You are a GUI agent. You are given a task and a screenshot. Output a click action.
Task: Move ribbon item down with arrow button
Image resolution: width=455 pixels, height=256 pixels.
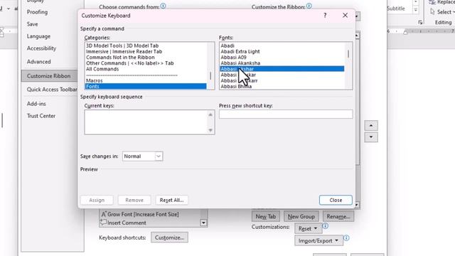[x=371, y=137]
